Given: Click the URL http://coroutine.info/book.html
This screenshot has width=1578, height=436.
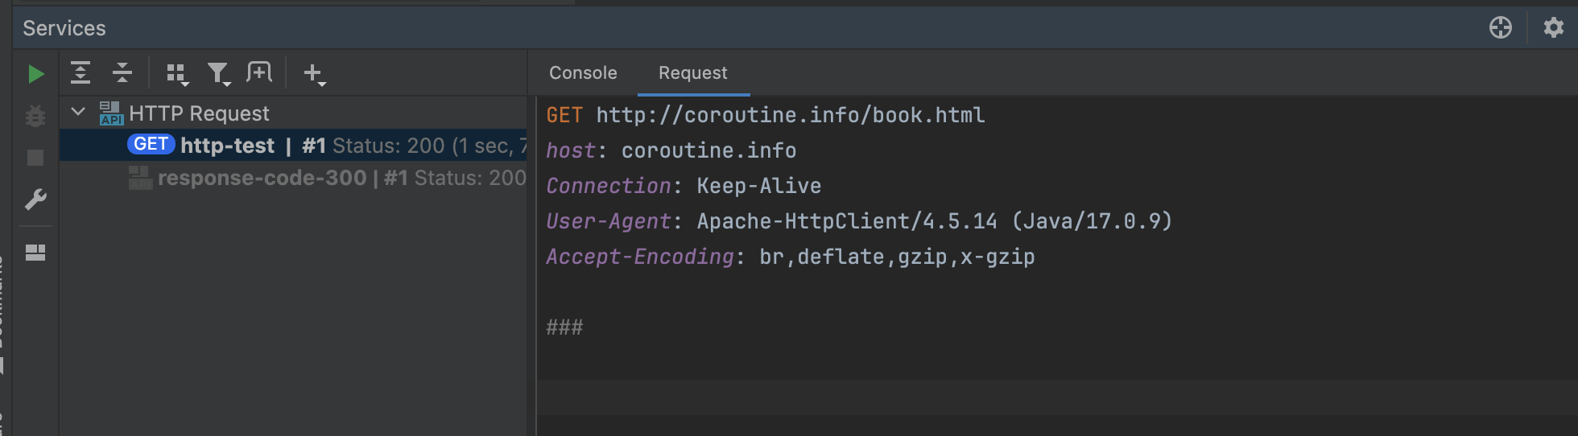Looking at the screenshot, I should tap(791, 115).
